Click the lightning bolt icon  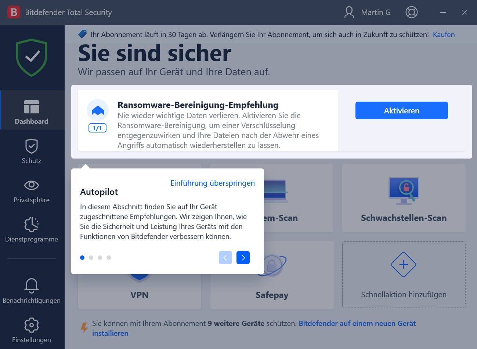[x=84, y=328]
